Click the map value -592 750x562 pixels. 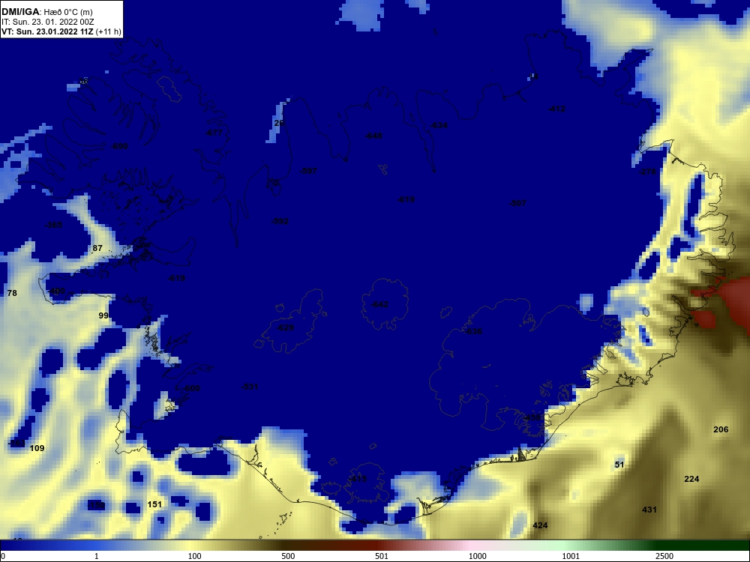280,221
